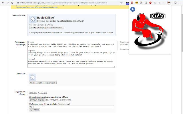The width and height of the screenshot is (183, 114).
Task: Click the grey circular extension icon
Action: [155, 3]
